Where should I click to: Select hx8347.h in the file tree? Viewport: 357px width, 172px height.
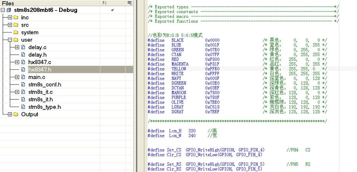pos(40,70)
